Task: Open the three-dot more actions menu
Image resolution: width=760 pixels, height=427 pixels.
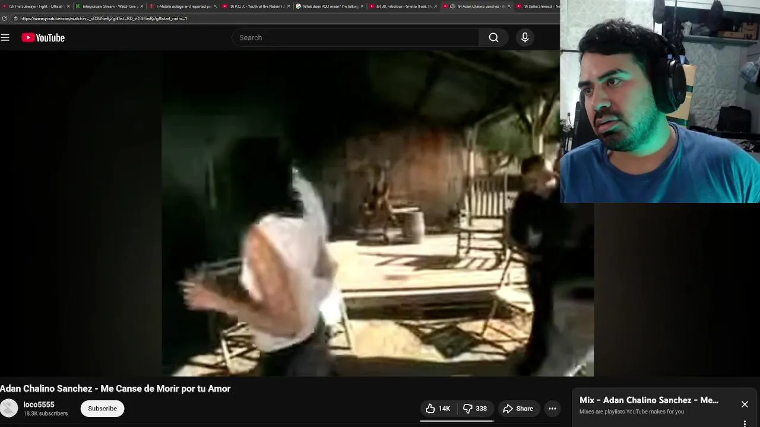Action: pyautogui.click(x=552, y=409)
